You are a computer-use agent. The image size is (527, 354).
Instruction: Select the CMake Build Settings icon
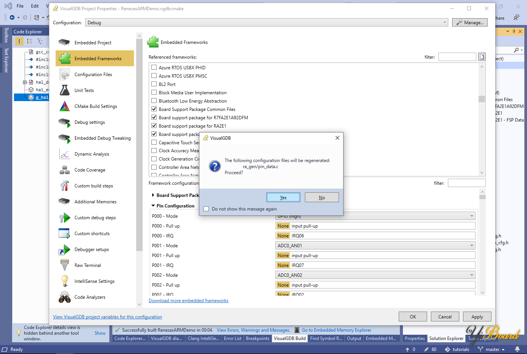click(65, 106)
